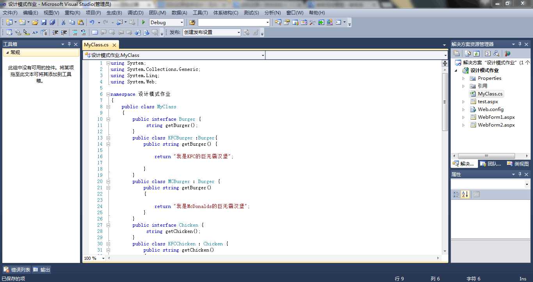
Task: Click the Comment Out Selected Lines icon
Action: (x=75, y=32)
